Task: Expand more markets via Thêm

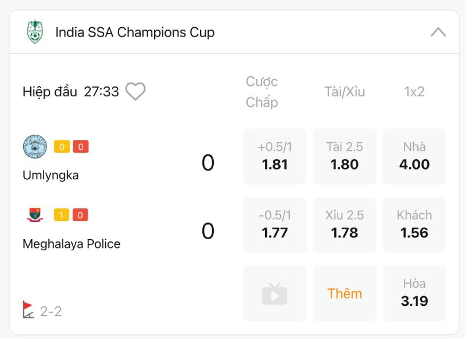Action: point(344,293)
